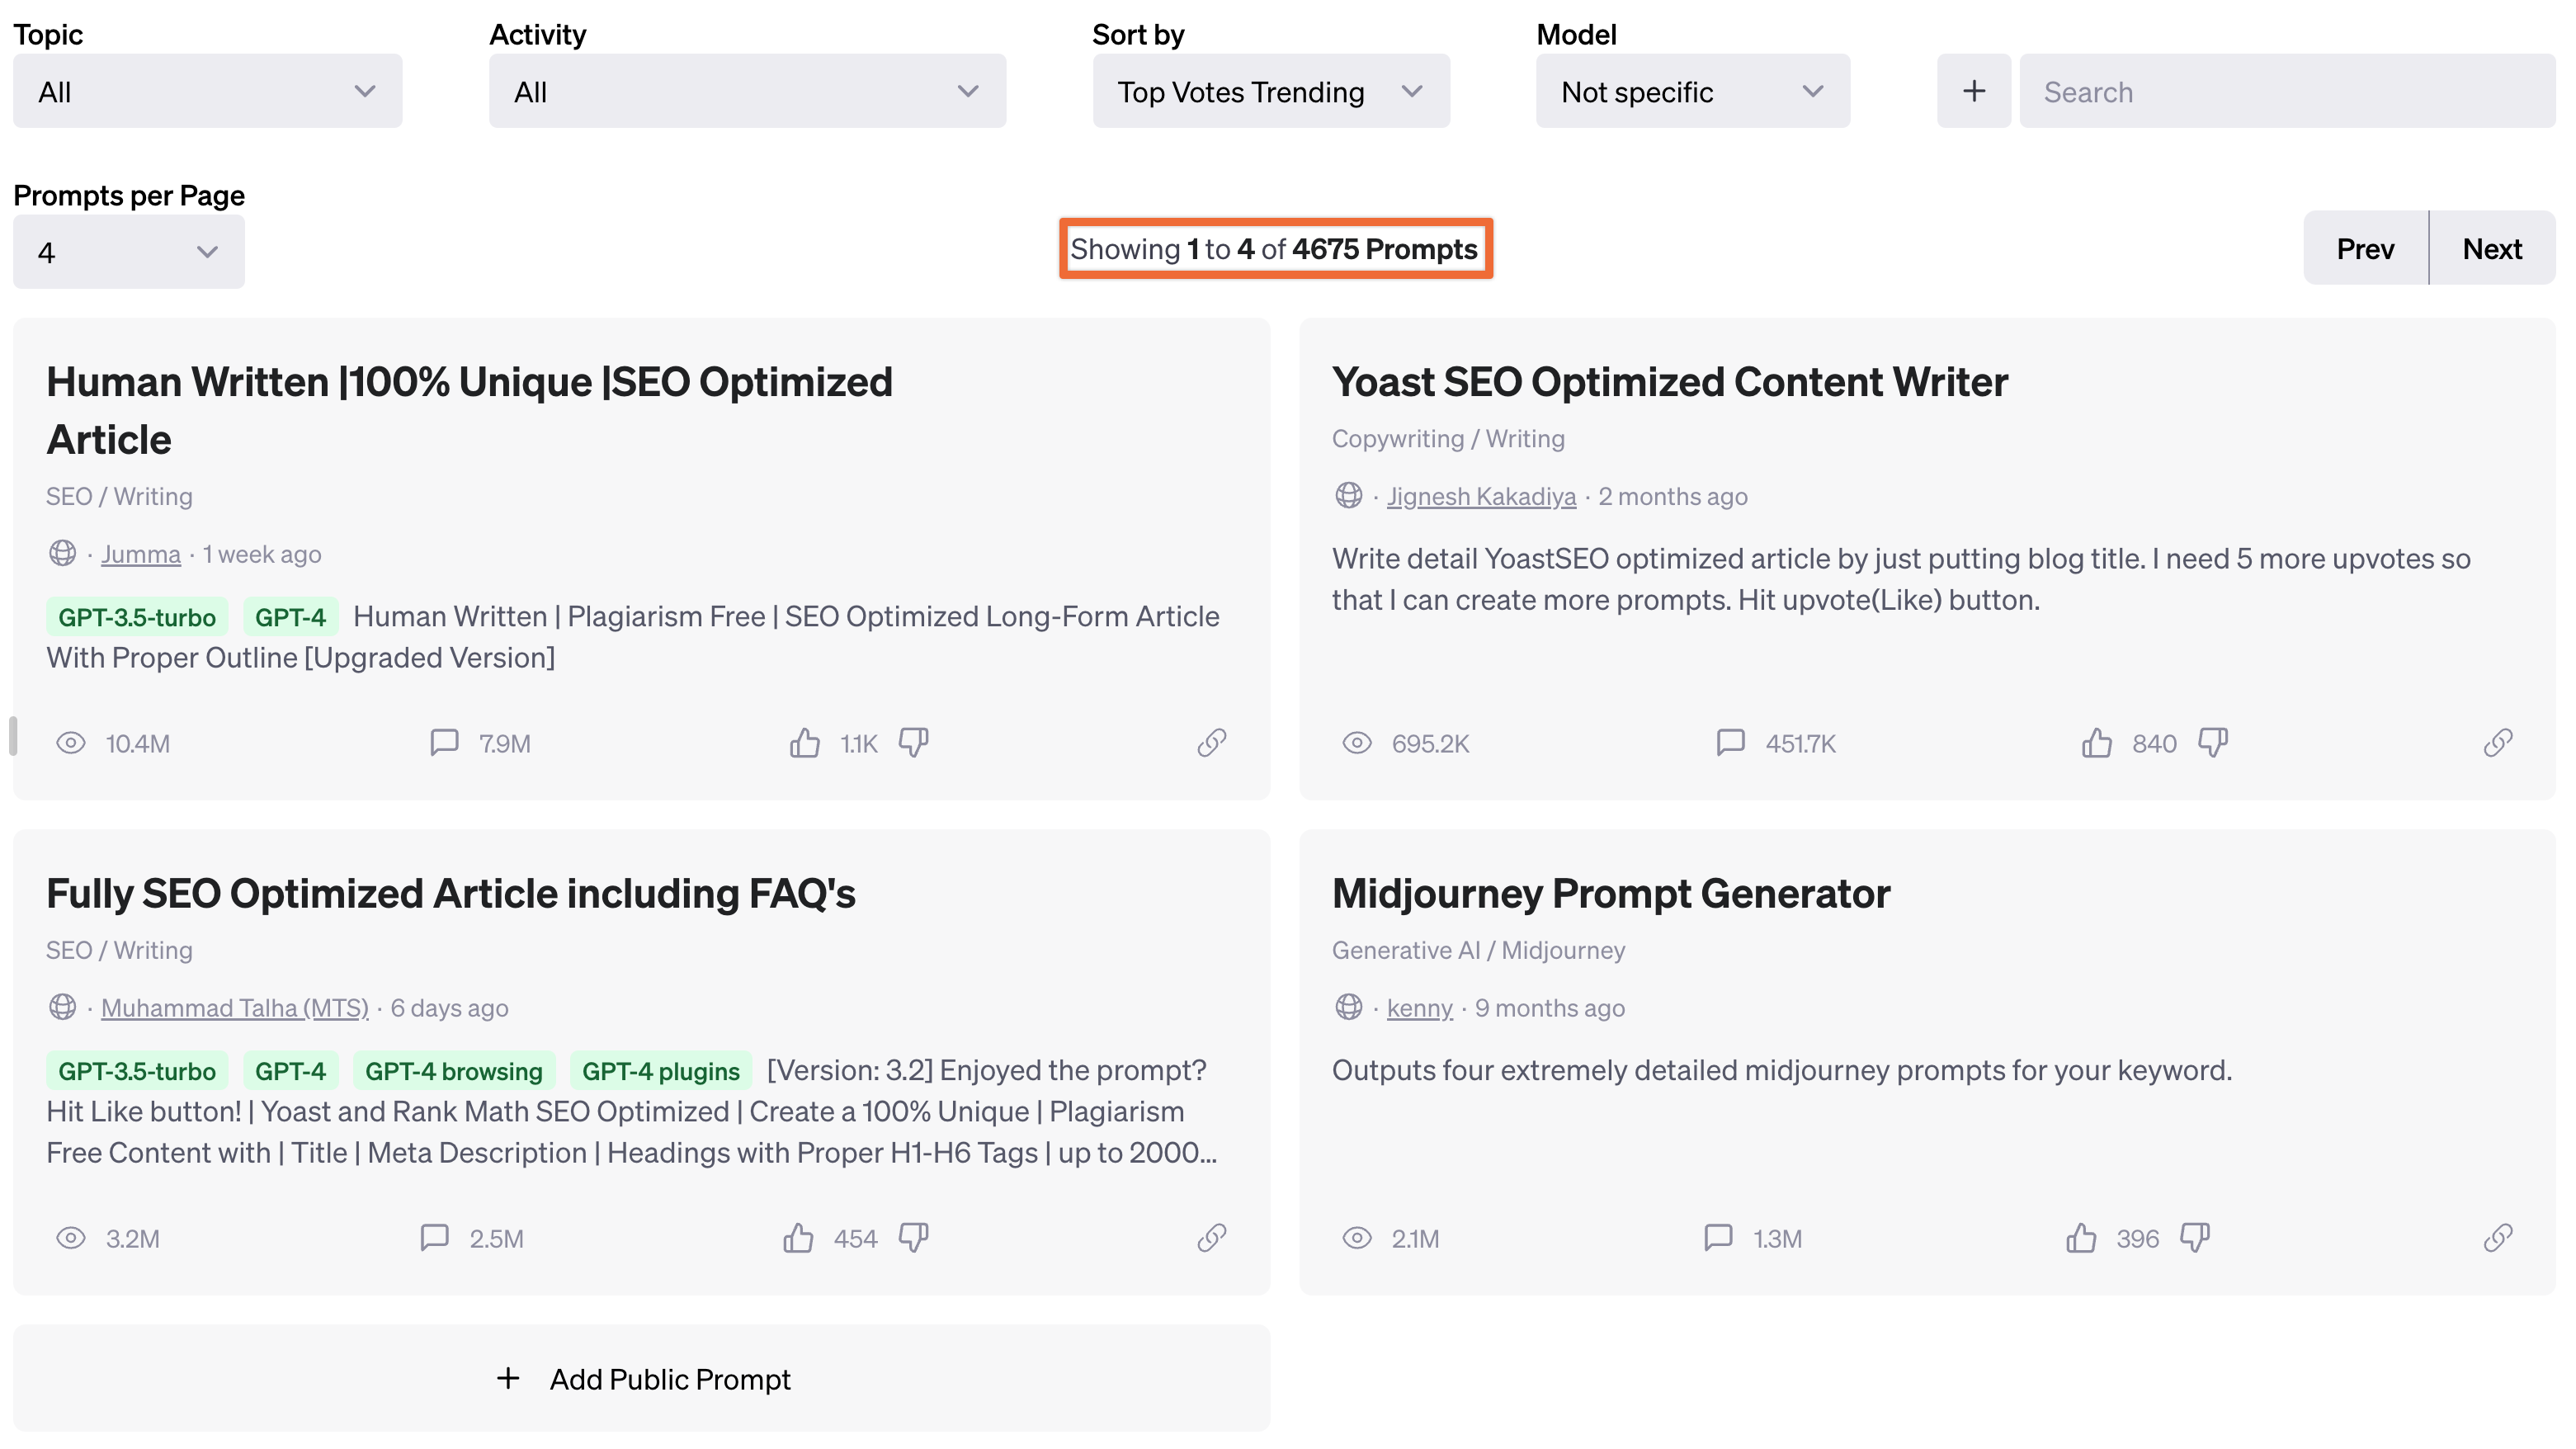This screenshot has height=1449, width=2576.
Task: Click the search input field
Action: pos(2286,88)
